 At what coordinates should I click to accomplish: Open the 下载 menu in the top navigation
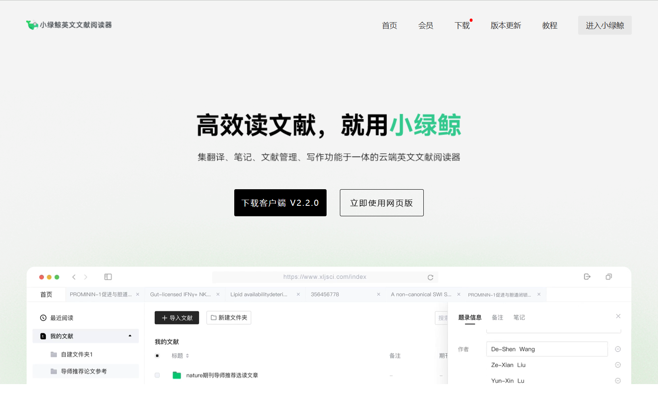(462, 25)
